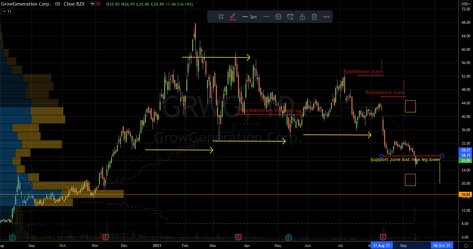Click the pink wavy data status icon
Screen dimensions: 473x249
pos(98,4)
